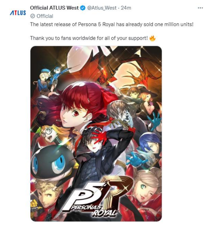The image size is (207, 225).
Task: Click the blue-haired character in the artwork
Action: 149,145
